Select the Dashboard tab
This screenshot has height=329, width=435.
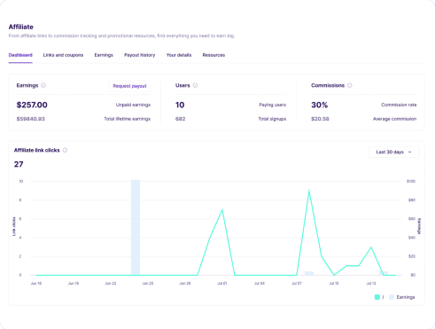point(20,55)
